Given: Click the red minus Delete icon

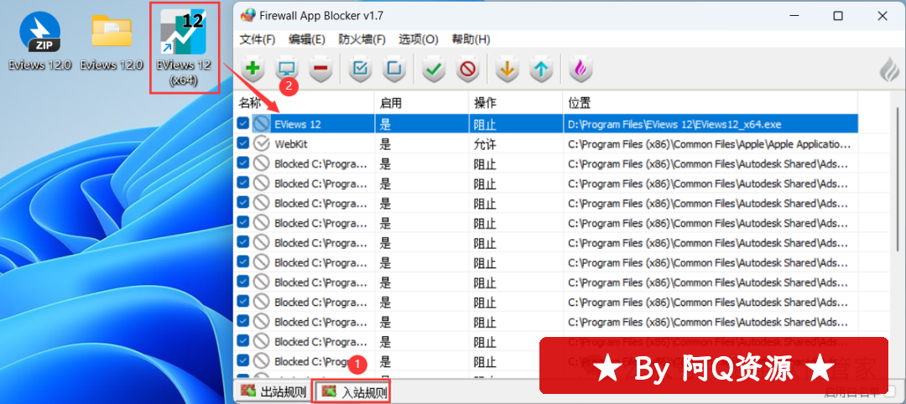Looking at the screenshot, I should pos(321,70).
